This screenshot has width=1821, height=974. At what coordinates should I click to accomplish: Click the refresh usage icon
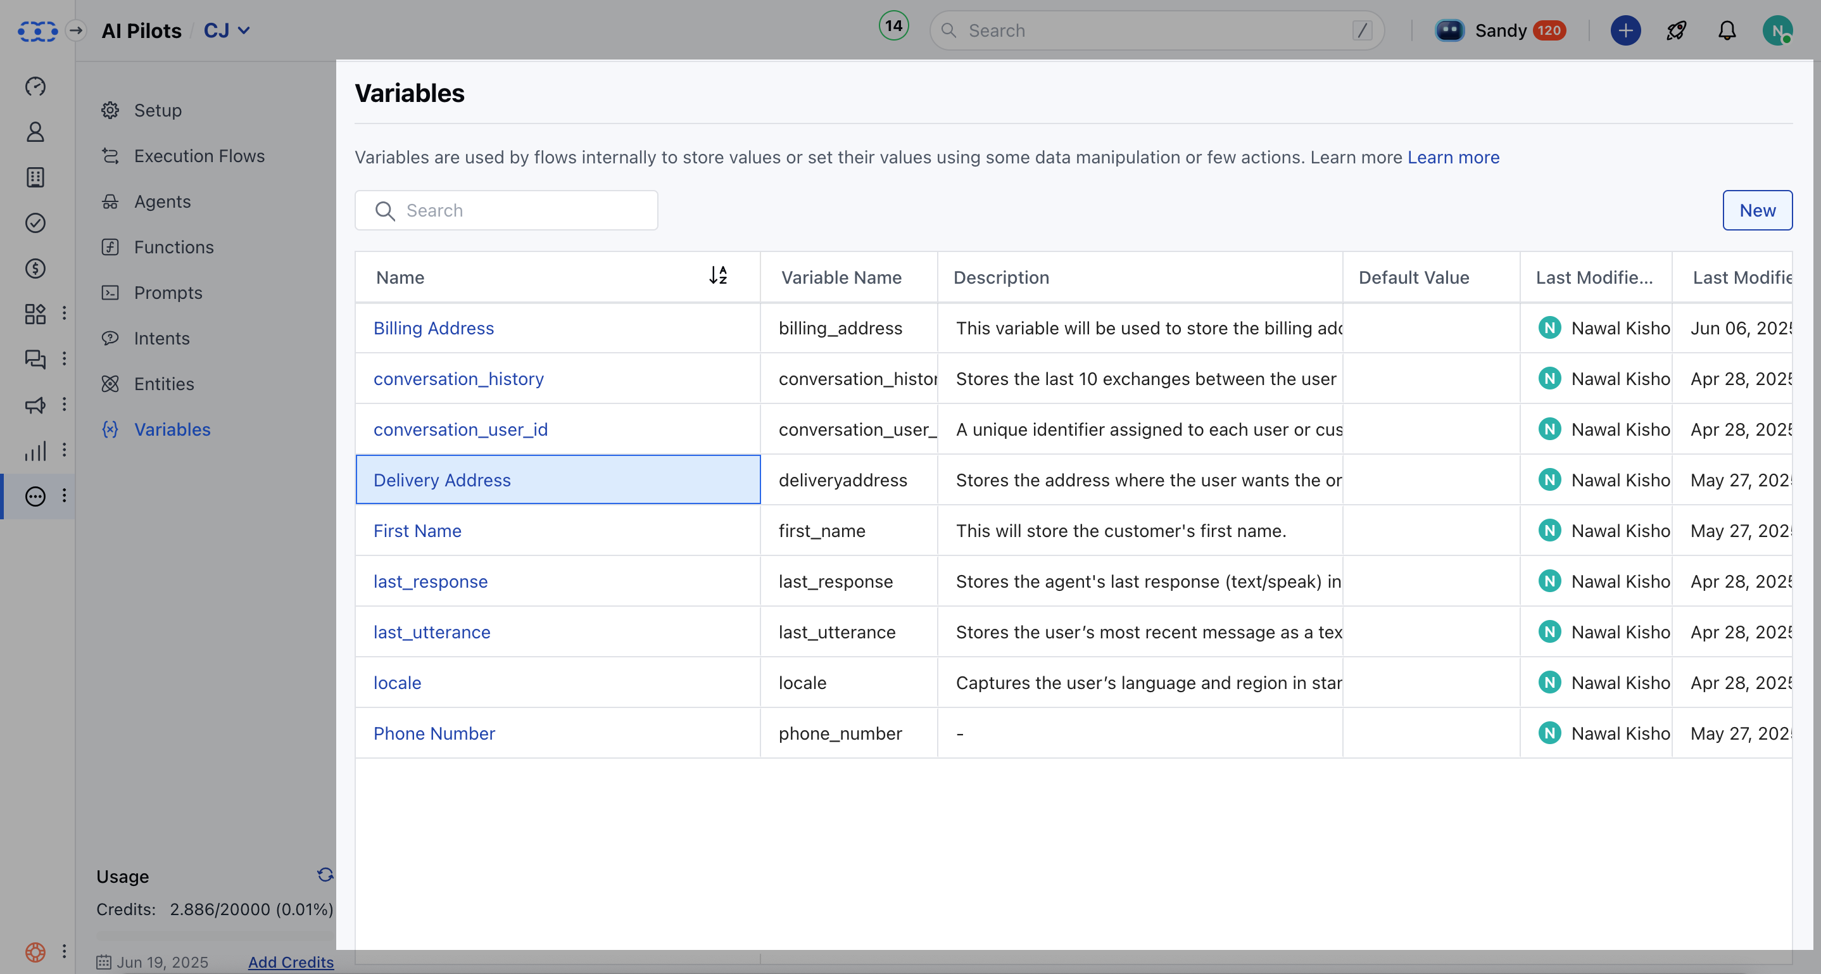[x=325, y=875]
